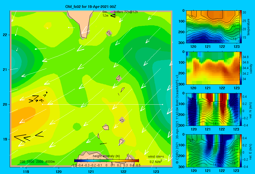This screenshot has height=174, width=255.
Task: Select the salinity section panel
Action: (x=213, y=68)
